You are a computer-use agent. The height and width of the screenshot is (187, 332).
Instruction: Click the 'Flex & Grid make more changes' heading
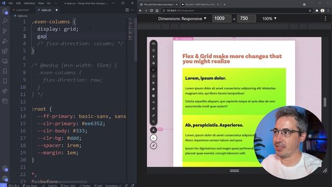tap(232, 59)
